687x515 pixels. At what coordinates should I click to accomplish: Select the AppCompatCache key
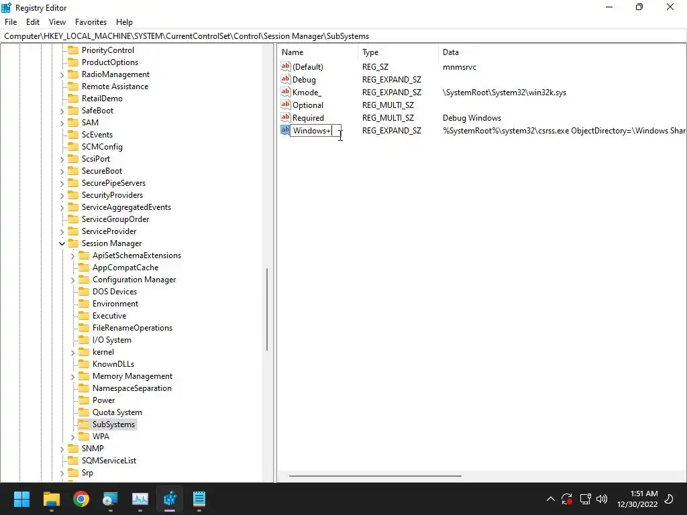pyautogui.click(x=125, y=267)
